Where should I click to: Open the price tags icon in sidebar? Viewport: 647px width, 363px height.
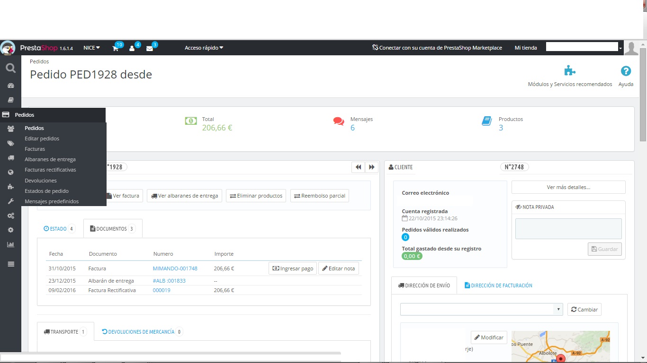click(10, 143)
